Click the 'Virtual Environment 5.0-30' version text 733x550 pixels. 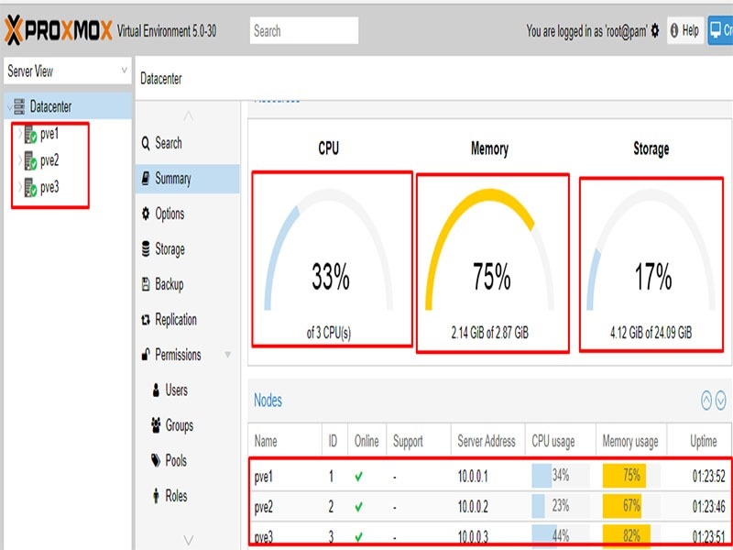(x=167, y=31)
